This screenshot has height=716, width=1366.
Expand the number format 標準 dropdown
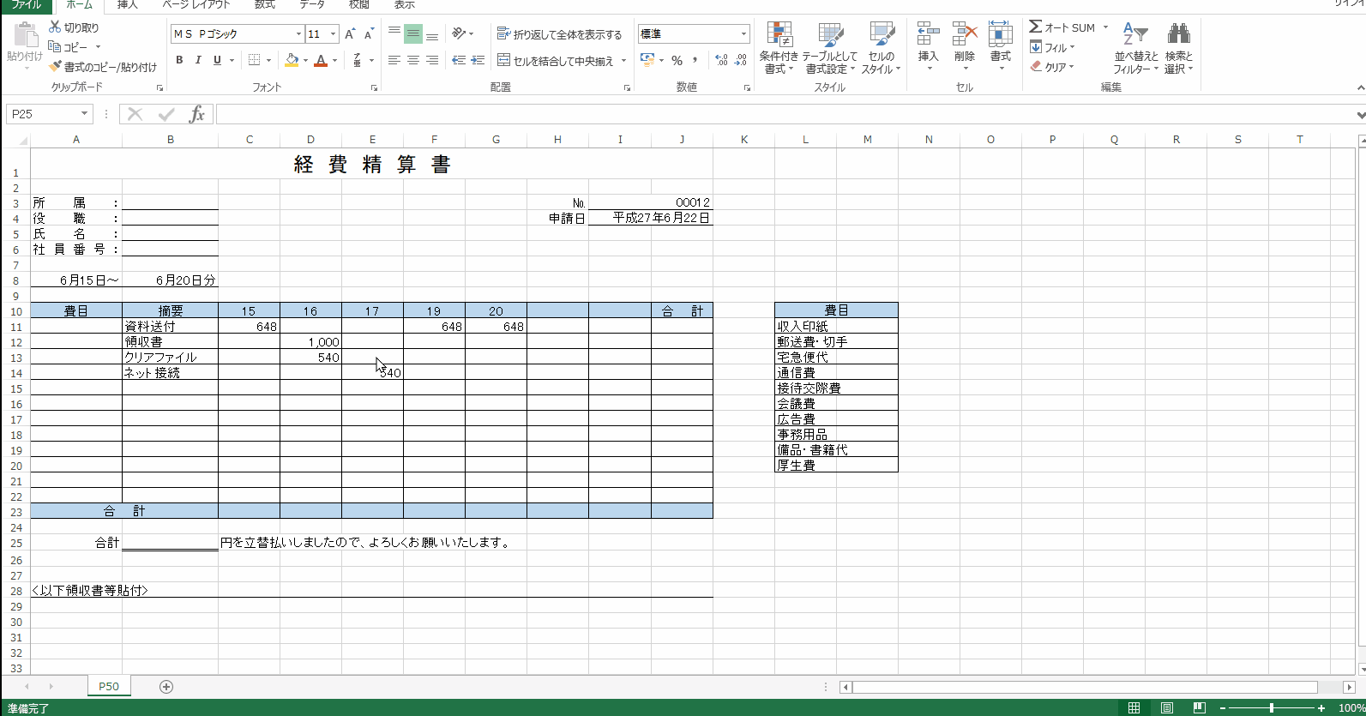pyautogui.click(x=743, y=34)
